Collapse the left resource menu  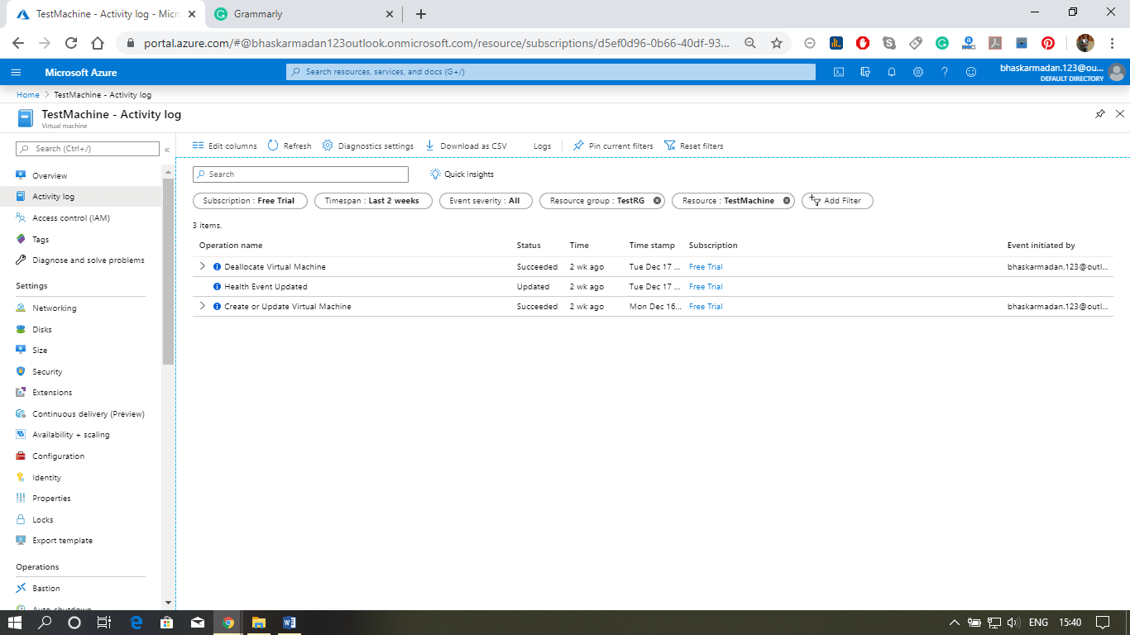click(167, 150)
